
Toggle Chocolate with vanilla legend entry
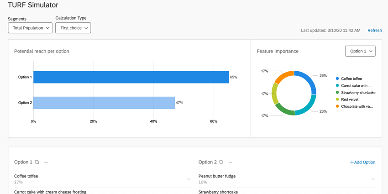tap(357, 106)
